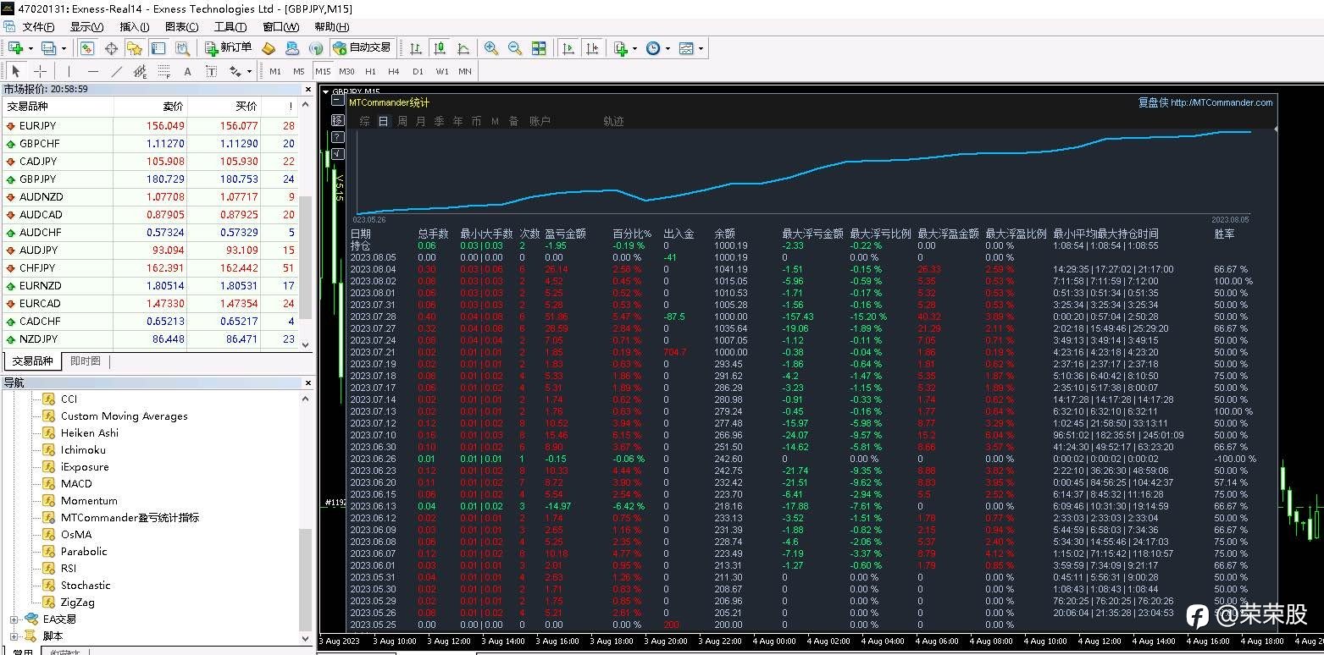
Task: Click the New Chart toolbar icon
Action: [x=16, y=48]
